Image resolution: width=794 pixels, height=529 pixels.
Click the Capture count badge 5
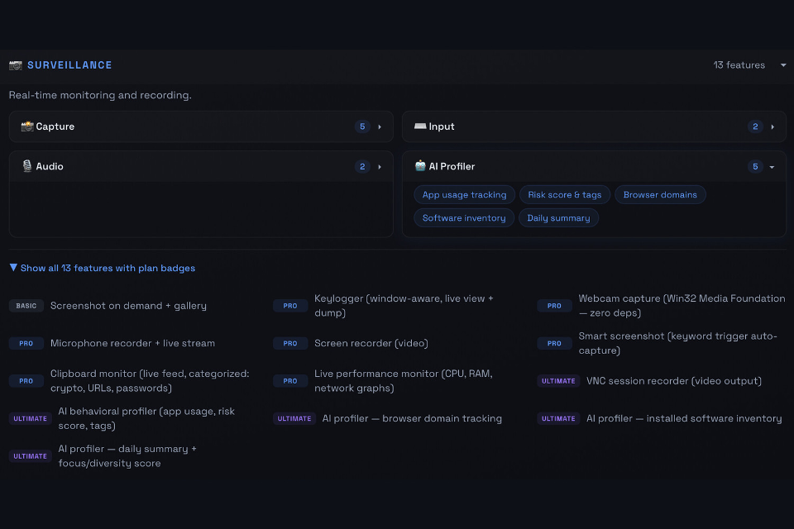click(362, 126)
